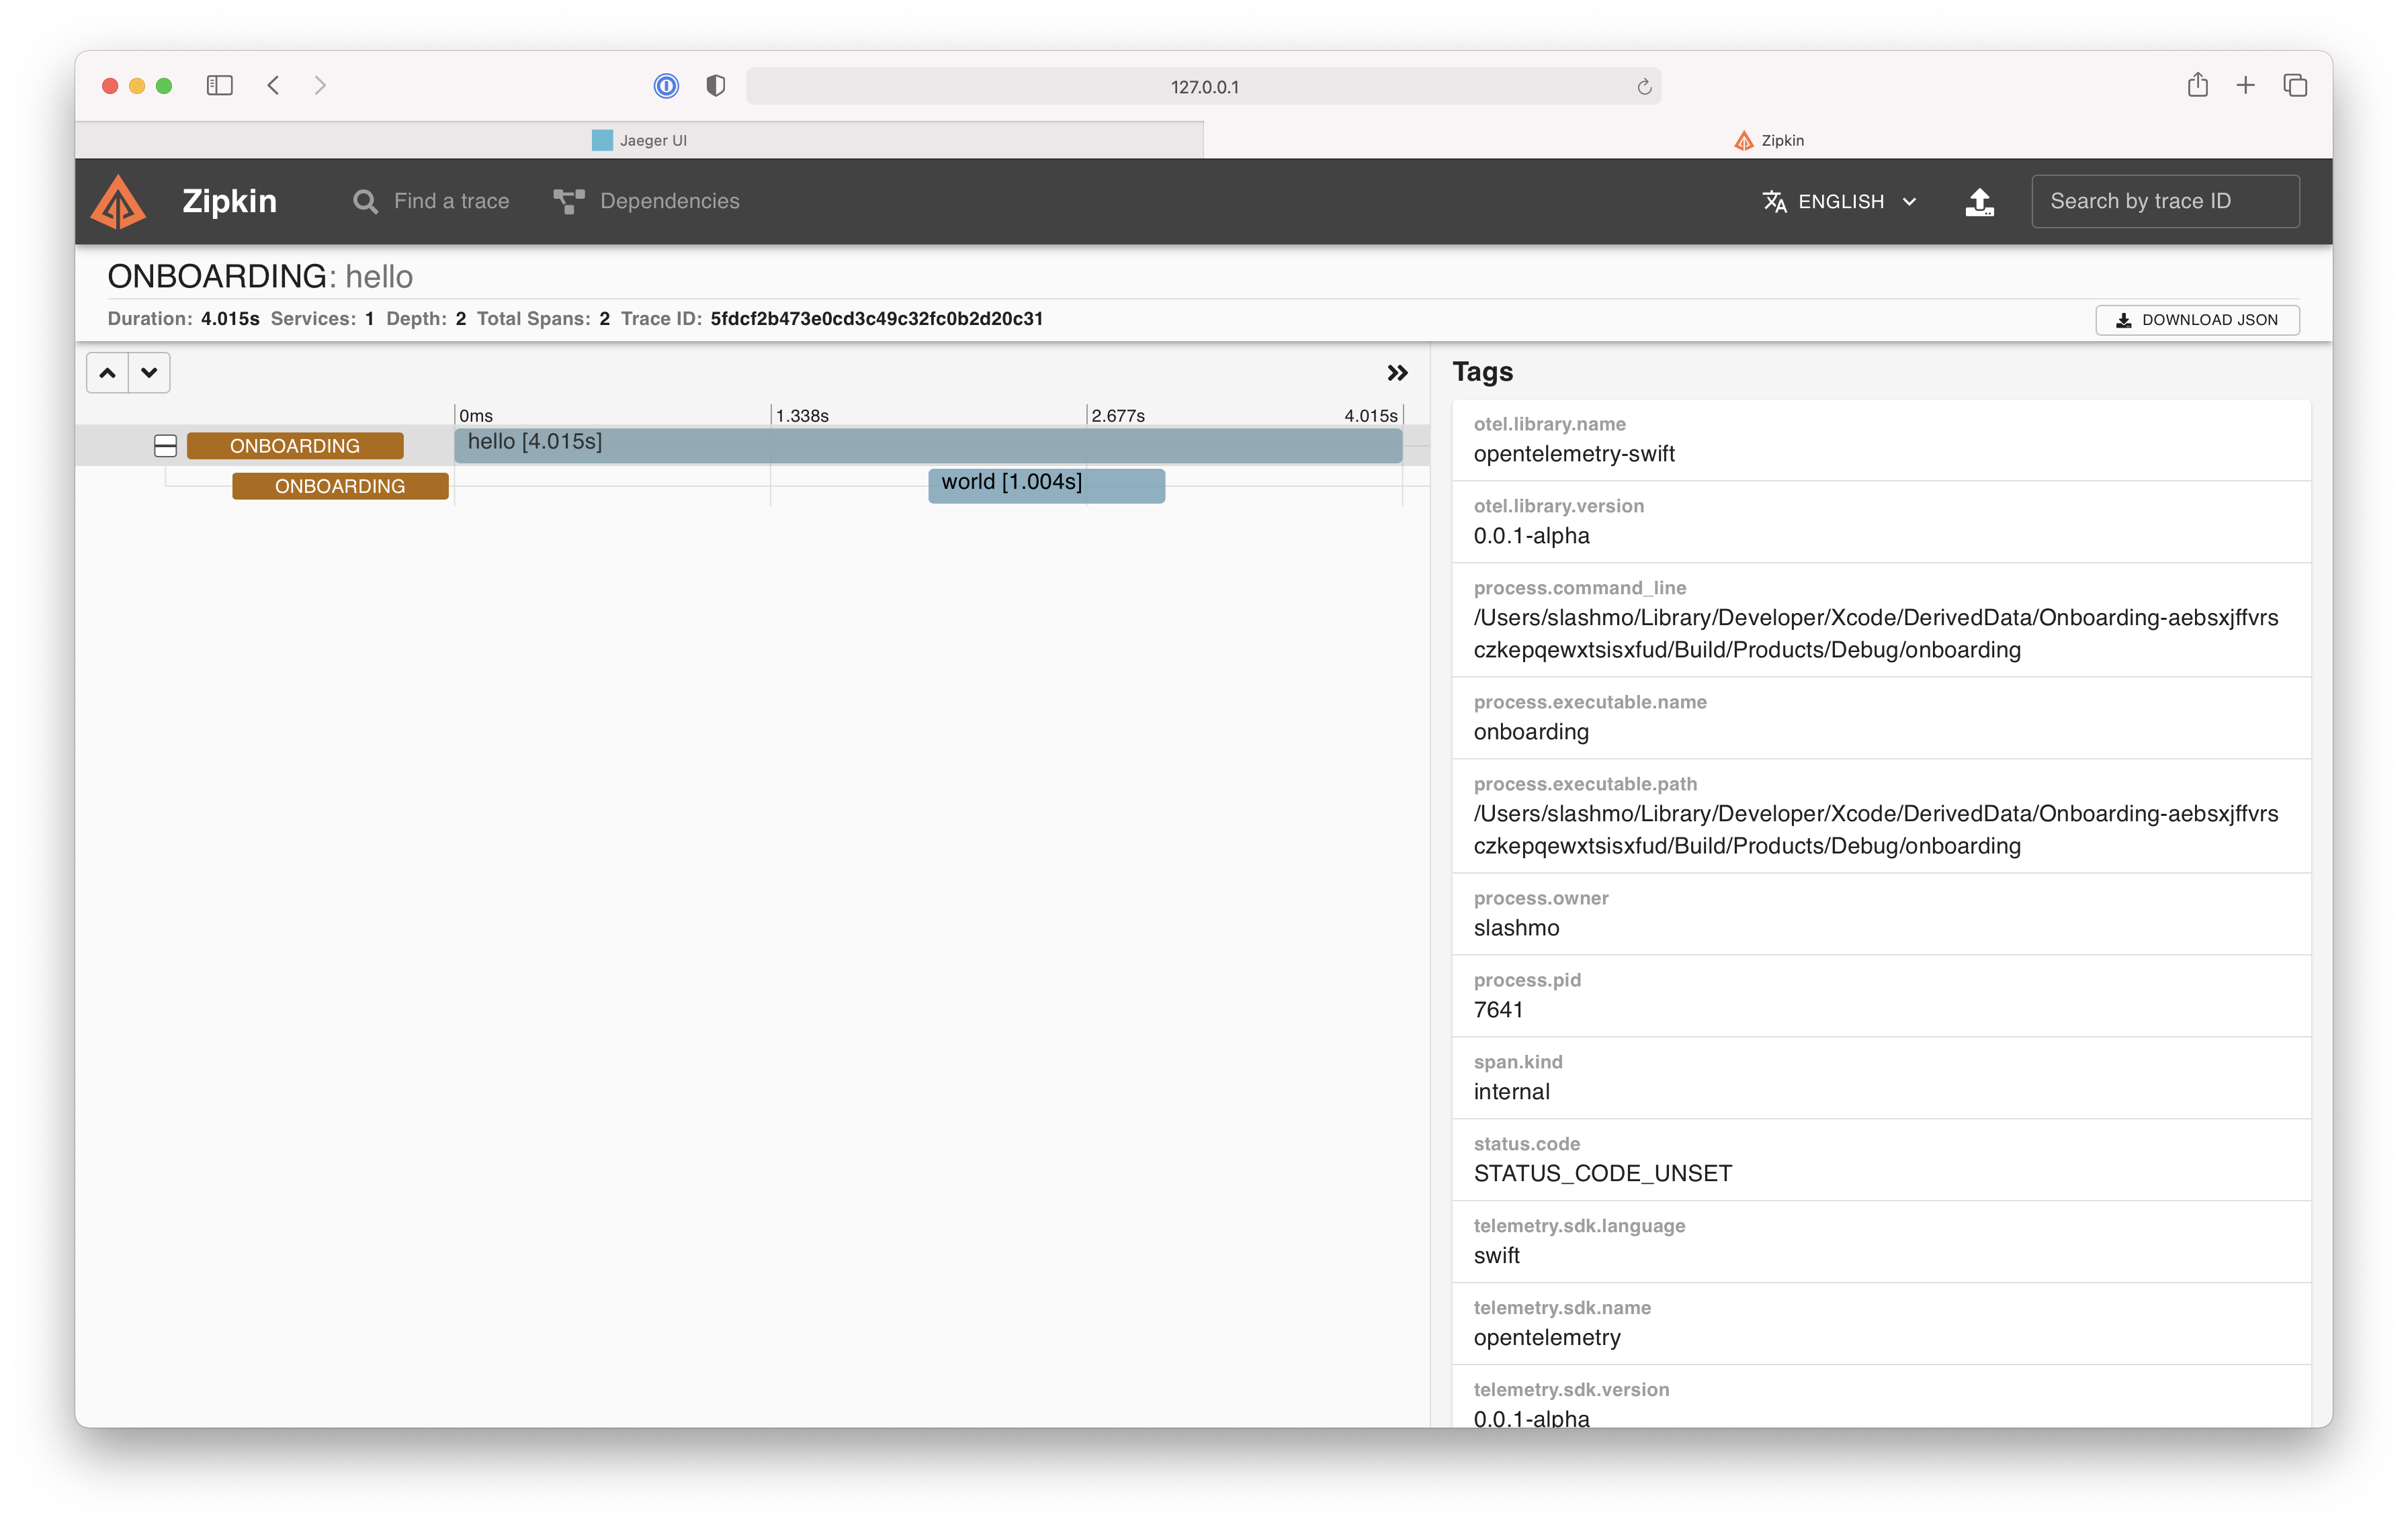Select the world [1.004s] span bar
The height and width of the screenshot is (1527, 2408).
[x=1043, y=482]
